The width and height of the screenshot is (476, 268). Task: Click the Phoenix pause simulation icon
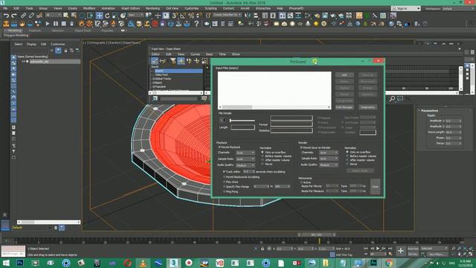(56, 23)
